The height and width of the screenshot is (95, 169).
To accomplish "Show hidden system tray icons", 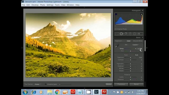I will click(x=110, y=92).
